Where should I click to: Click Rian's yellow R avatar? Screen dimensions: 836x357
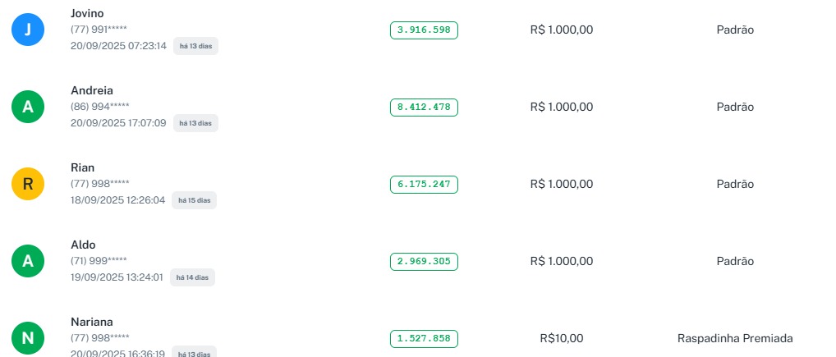coord(27,184)
